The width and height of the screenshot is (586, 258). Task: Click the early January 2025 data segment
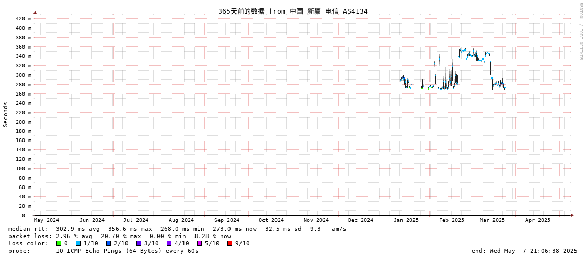tap(406, 81)
